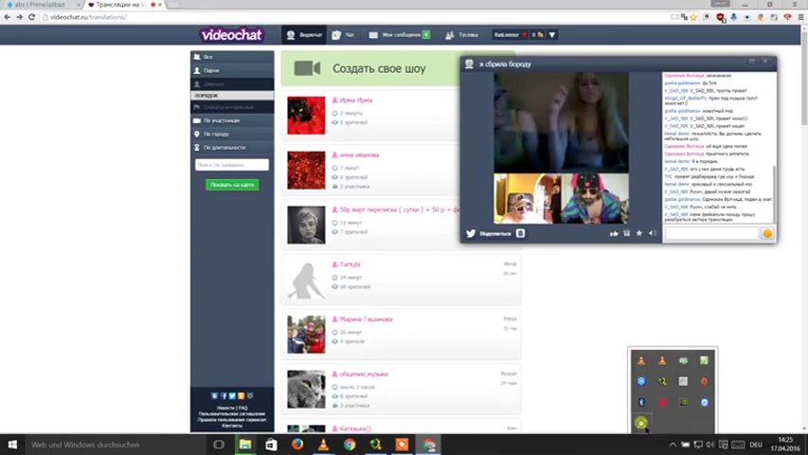
Task: Open the Марина Гашинова broadcast link
Action: [x=366, y=319]
